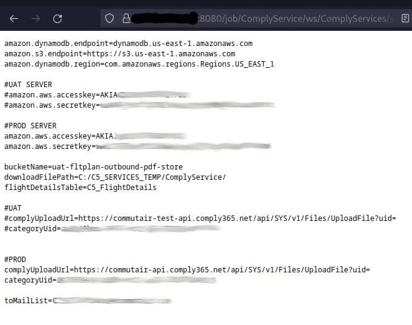412x325 pixels.
Task: Click the uncommented amazon.aws.accesskey=AKIA line
Action: (x=96, y=136)
